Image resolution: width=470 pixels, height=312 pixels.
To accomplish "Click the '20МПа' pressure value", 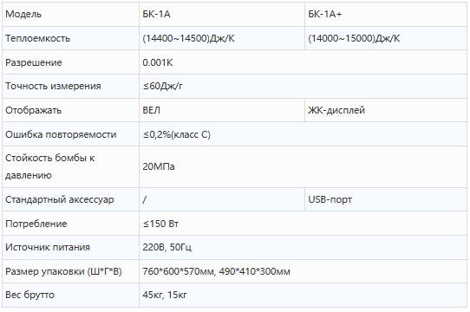I will click(159, 166).
